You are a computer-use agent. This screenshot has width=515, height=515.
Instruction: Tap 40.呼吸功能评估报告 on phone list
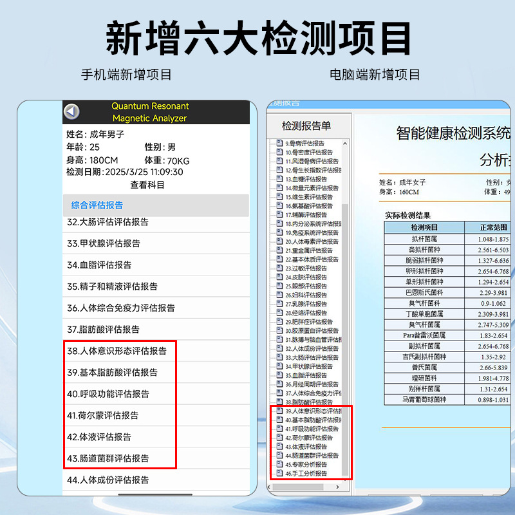click(156, 394)
